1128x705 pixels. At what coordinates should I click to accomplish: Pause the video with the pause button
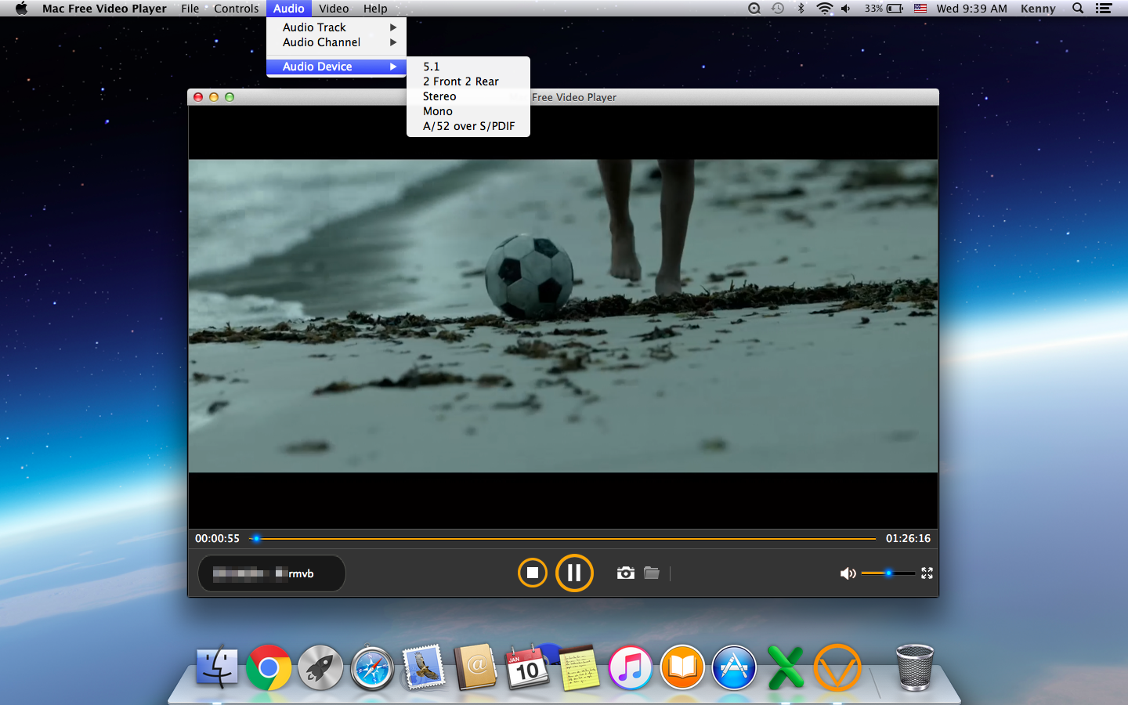pyautogui.click(x=574, y=573)
